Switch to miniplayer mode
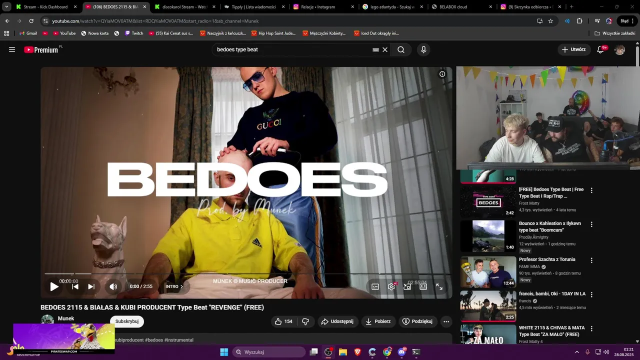Viewport: 640px width, 360px height. tap(407, 286)
